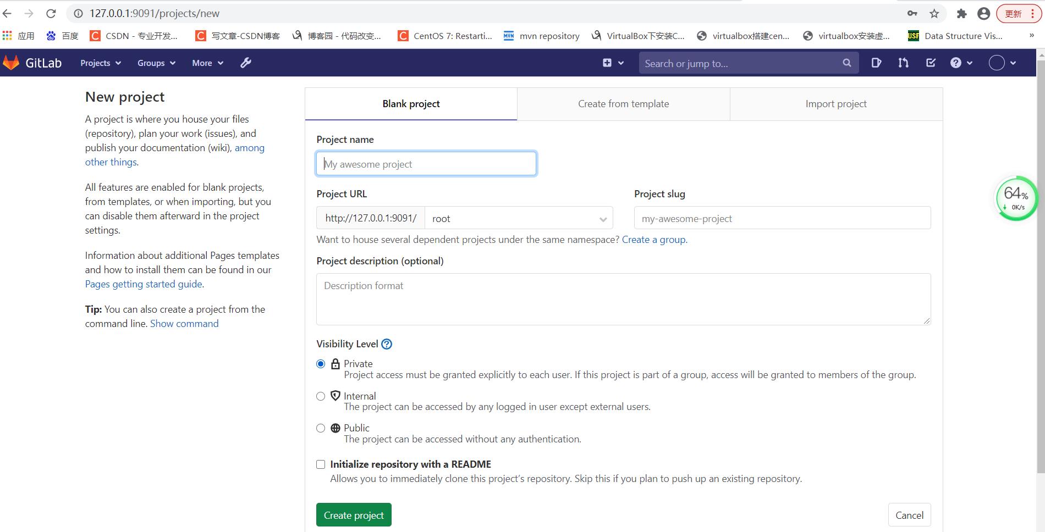Screen dimensions: 1045x532
Task: Select the Public visibility radio button
Action: pos(321,428)
